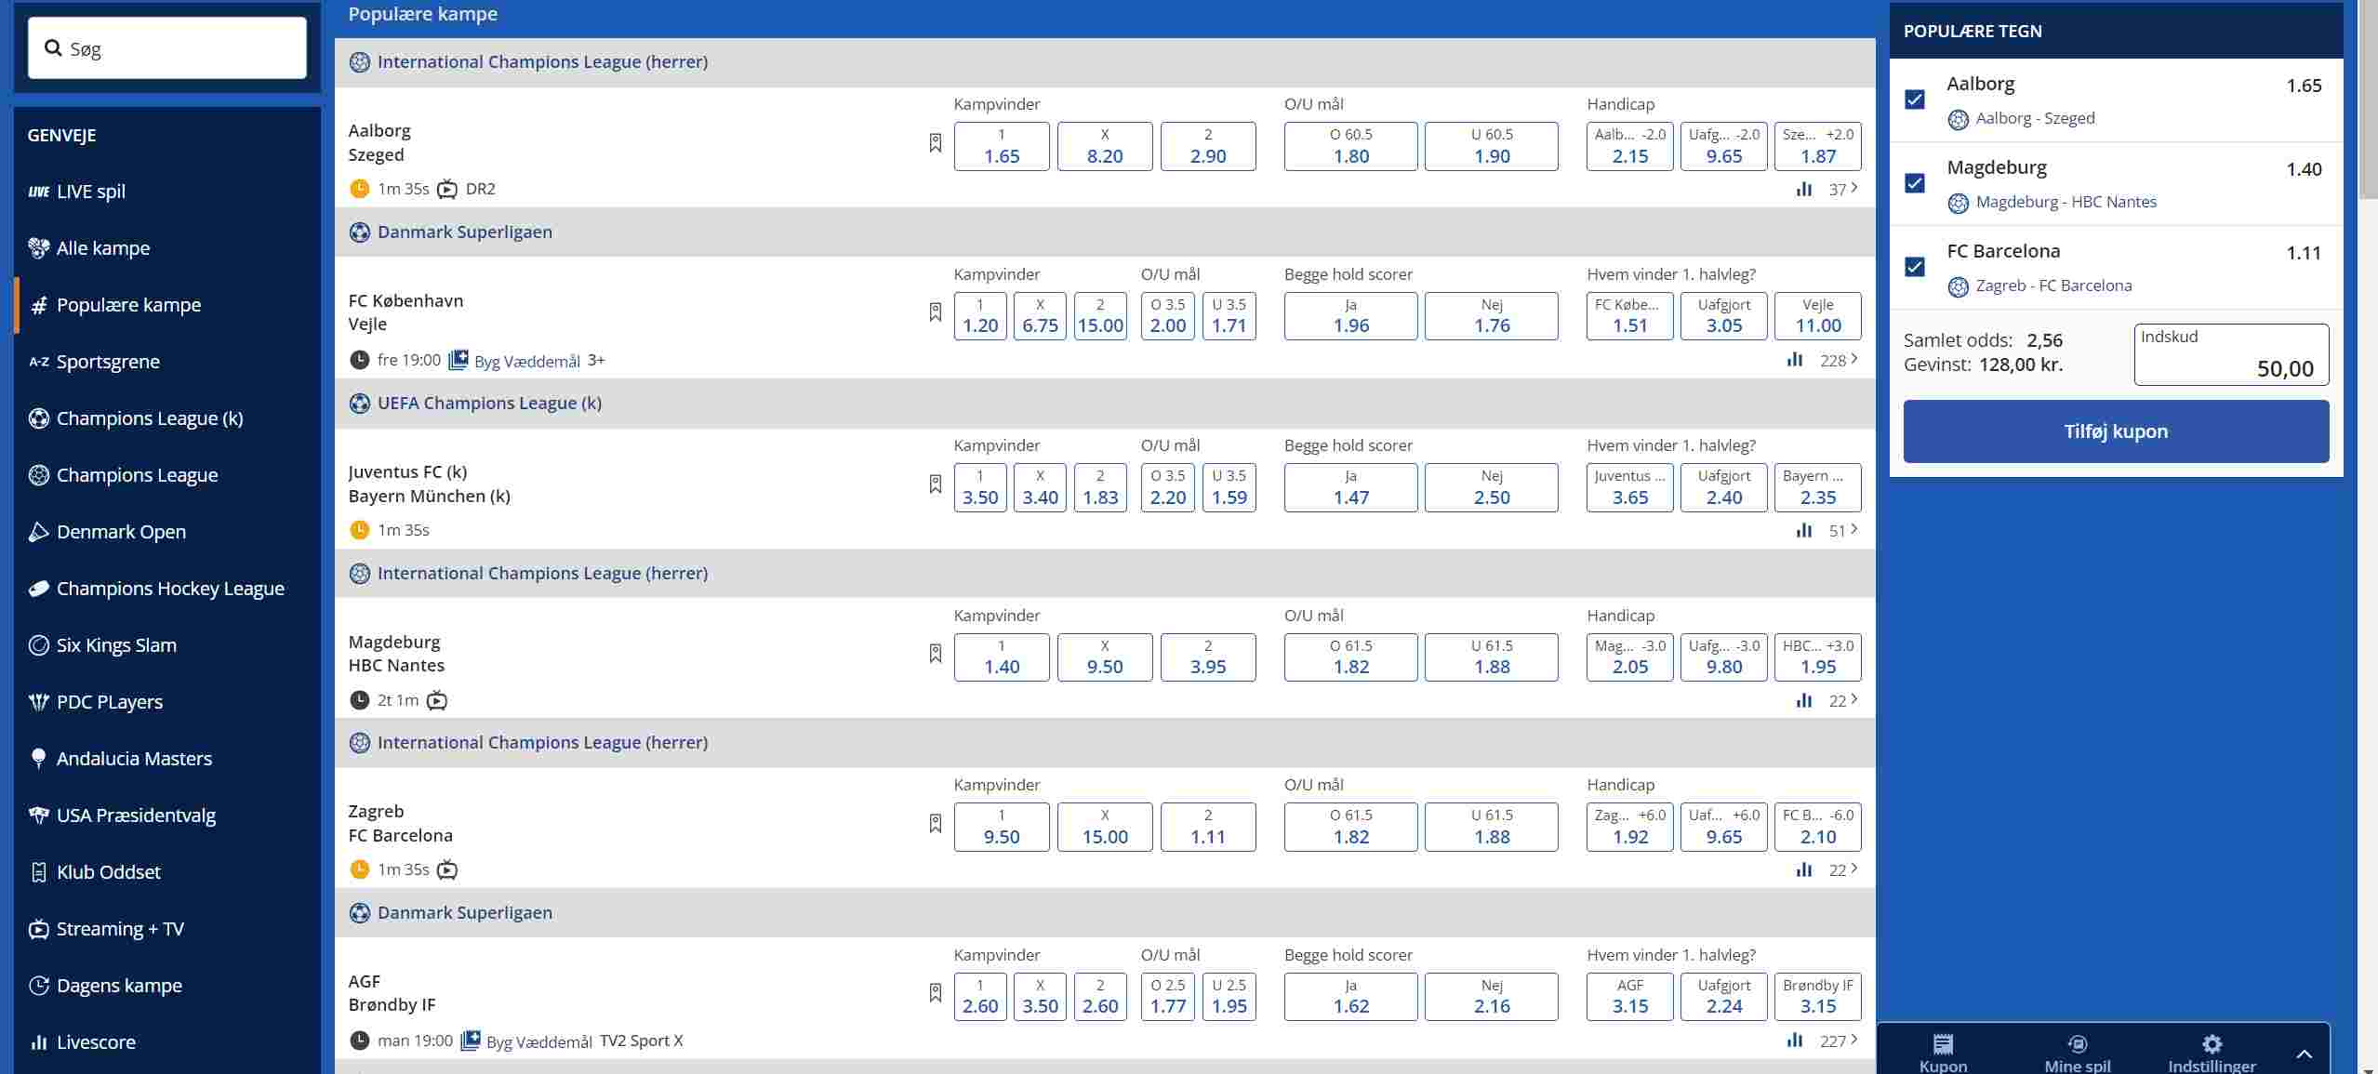Toggle Magdeburg win odds 1.40

[1002, 657]
